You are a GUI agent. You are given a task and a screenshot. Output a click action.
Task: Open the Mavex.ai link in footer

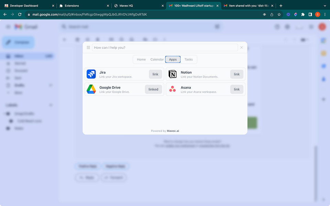[x=173, y=131]
